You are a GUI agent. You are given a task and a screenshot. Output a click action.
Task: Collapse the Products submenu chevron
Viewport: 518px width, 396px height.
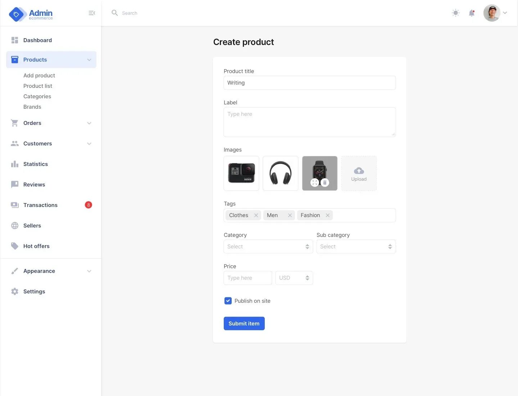coord(89,60)
